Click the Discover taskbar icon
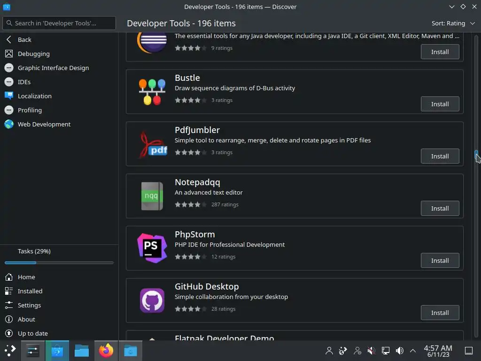 tap(57, 351)
